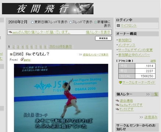The image size is (161, 132).
Task: Select 更新日順スレッドを表示 radio button
Action: click(32, 22)
